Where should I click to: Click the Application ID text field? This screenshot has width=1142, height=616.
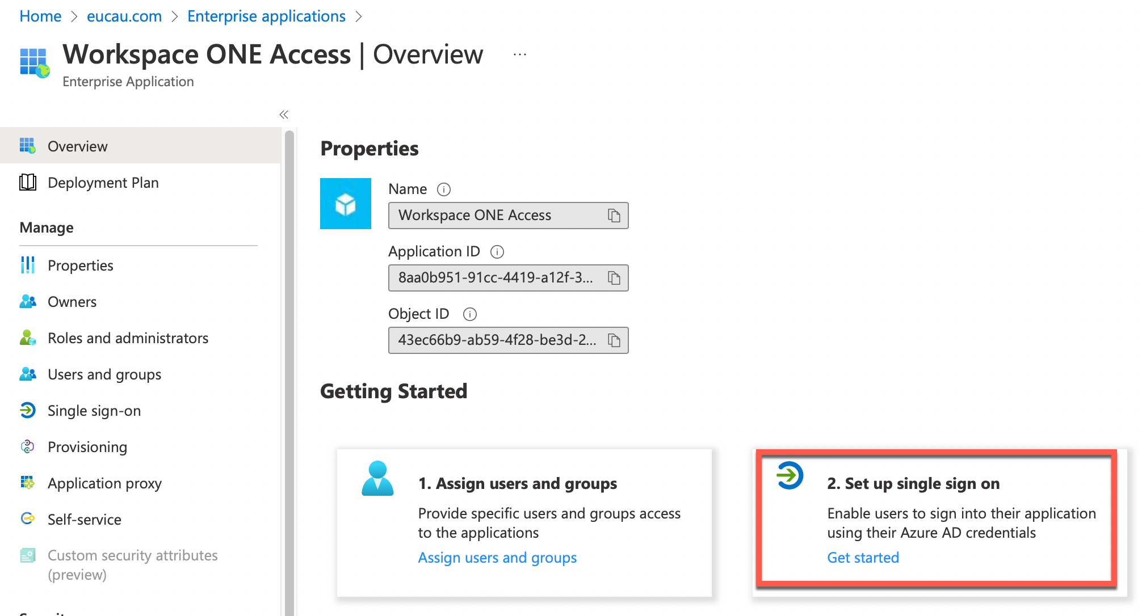click(x=495, y=278)
